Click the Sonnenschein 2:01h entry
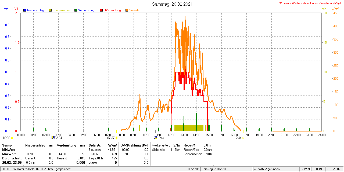 198,154
